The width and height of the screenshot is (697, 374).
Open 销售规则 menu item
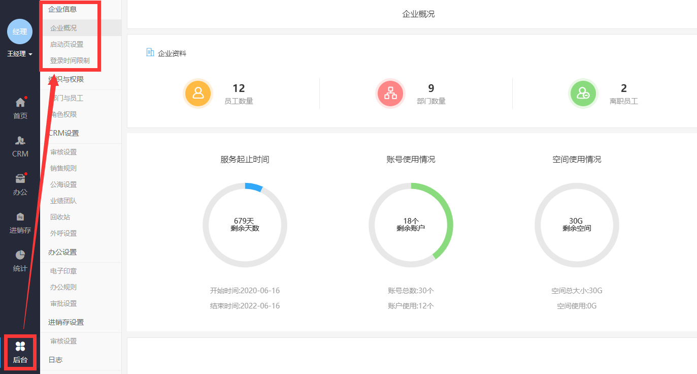point(63,168)
